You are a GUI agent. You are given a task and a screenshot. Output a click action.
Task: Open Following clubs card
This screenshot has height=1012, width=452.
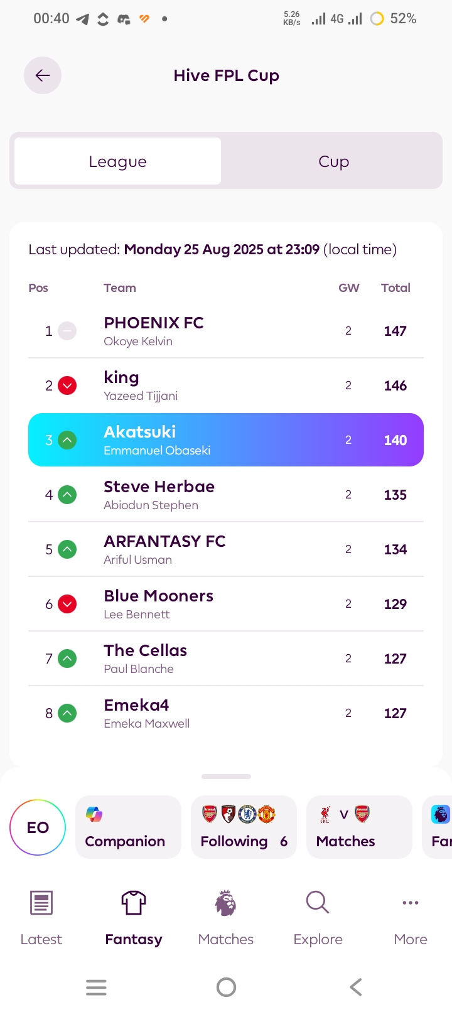244,827
